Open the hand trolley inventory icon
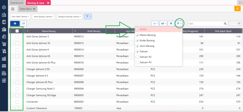Viewport: 243px width, 112px height. 4,51
